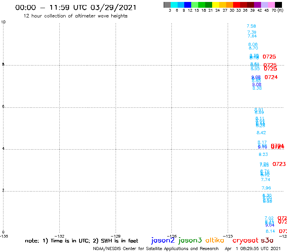Click wave height value 7.39
The image size is (287, 252).
point(252,33)
